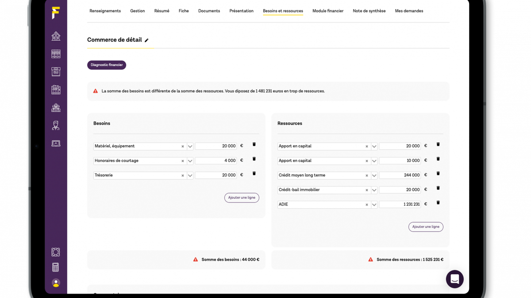Open the advisor person icon in sidebar
Screen dimensions: 531x298
(x=56, y=125)
